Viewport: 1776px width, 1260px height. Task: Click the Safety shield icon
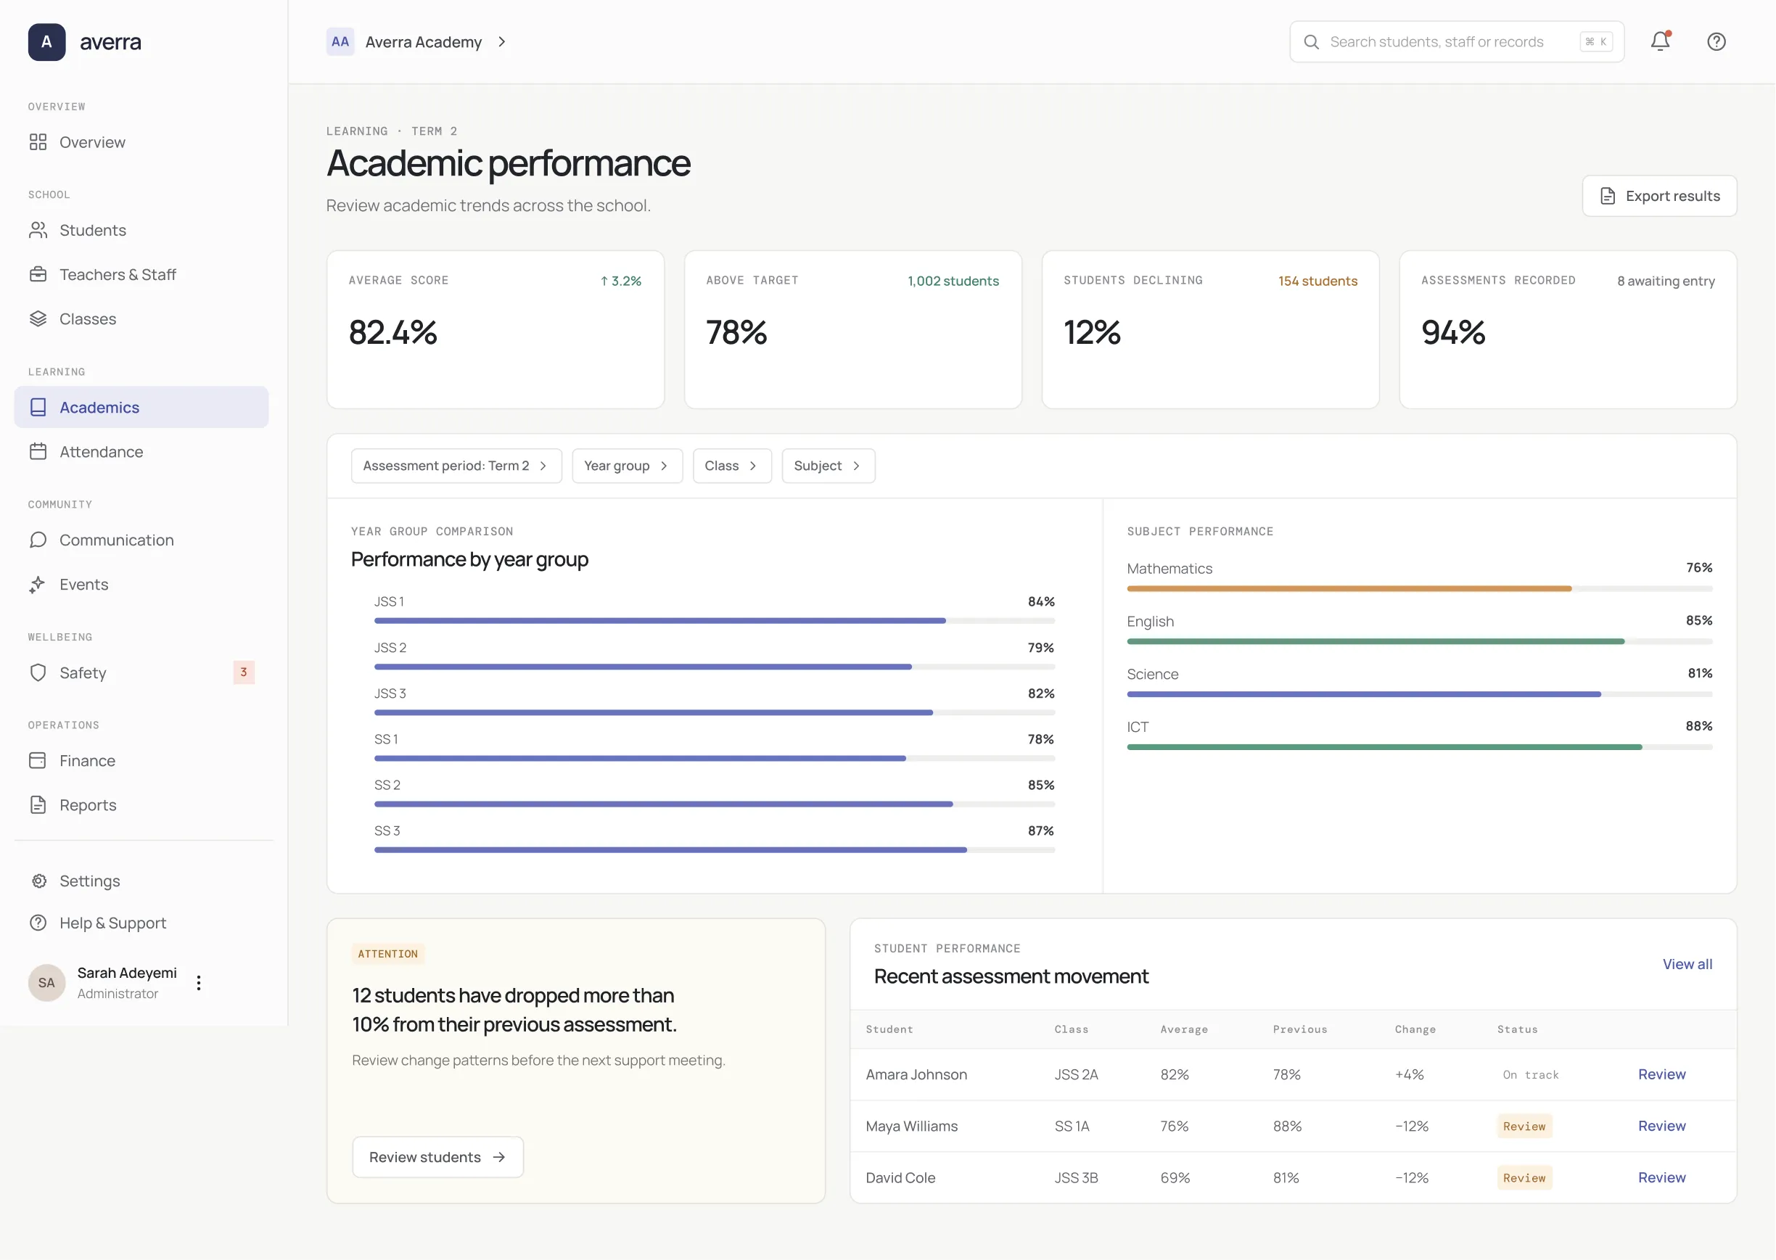38,672
